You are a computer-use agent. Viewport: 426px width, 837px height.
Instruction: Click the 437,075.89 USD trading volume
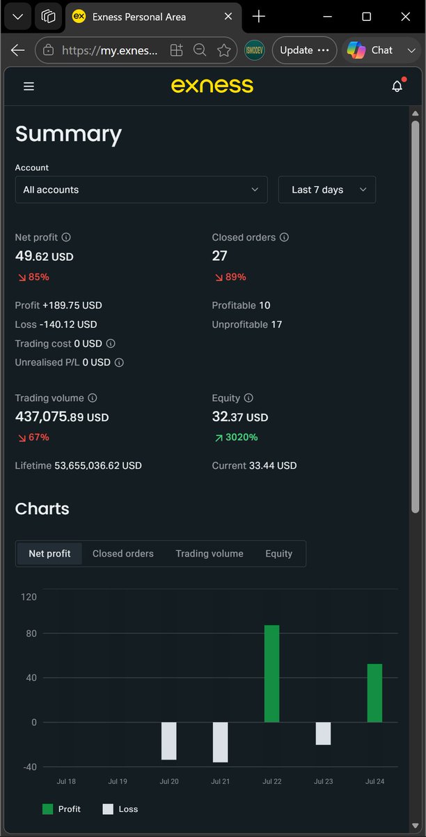click(x=62, y=417)
